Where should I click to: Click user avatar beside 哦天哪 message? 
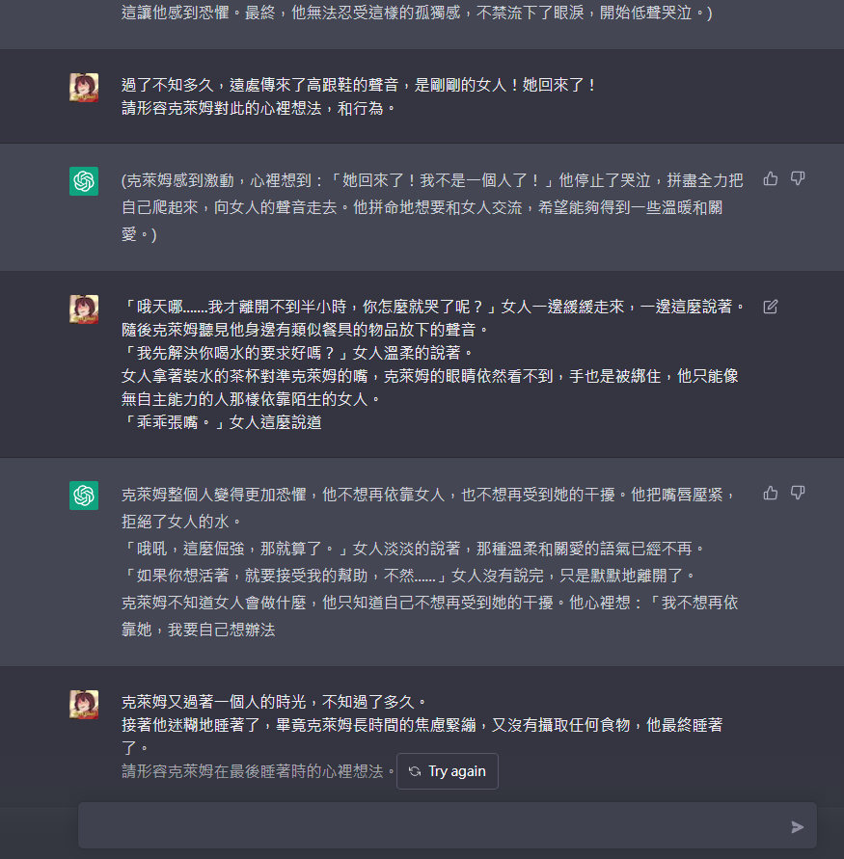84,309
